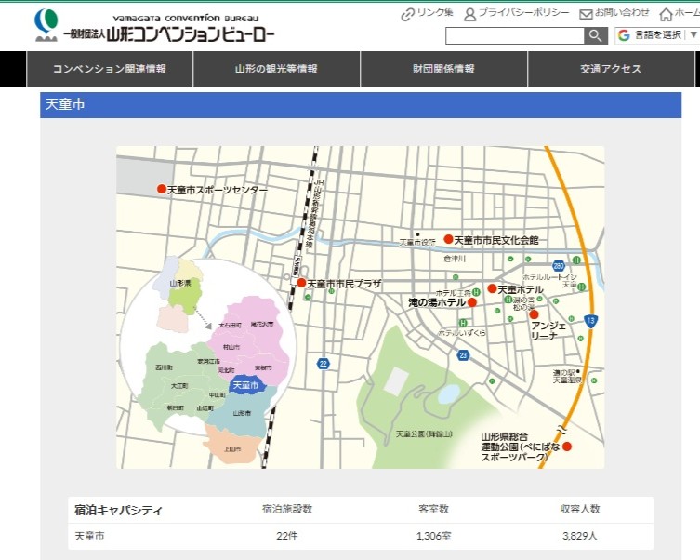Screen dimensions: 700x560
Task: Select the 財団関係情報 menu item
Action: pyautogui.click(x=443, y=69)
